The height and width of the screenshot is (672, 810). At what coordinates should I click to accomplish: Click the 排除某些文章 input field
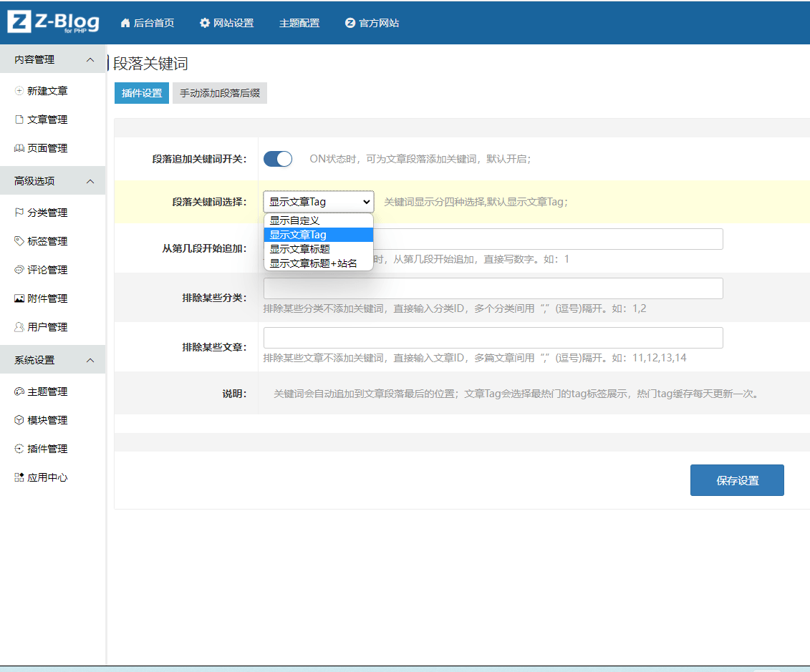[x=493, y=338]
